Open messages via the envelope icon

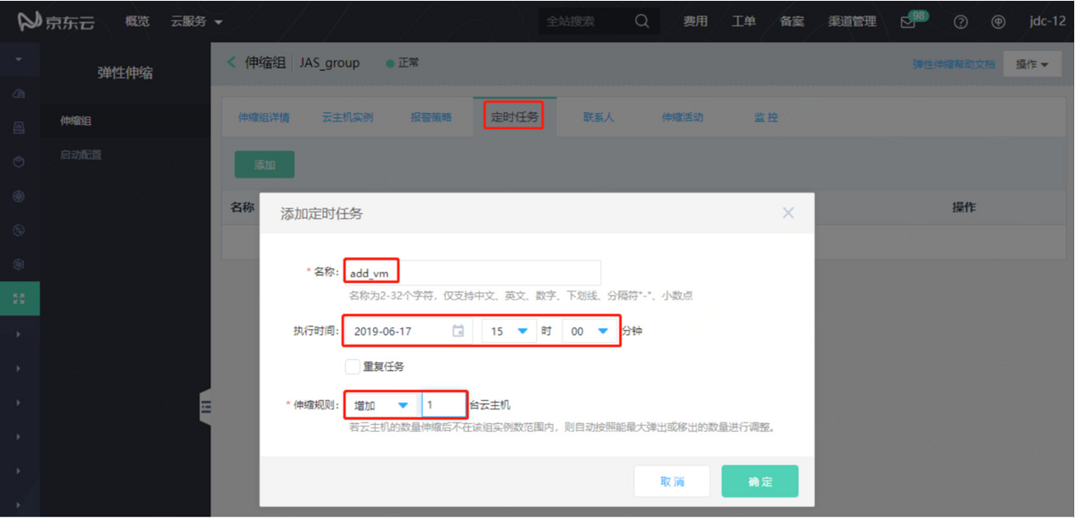point(908,21)
